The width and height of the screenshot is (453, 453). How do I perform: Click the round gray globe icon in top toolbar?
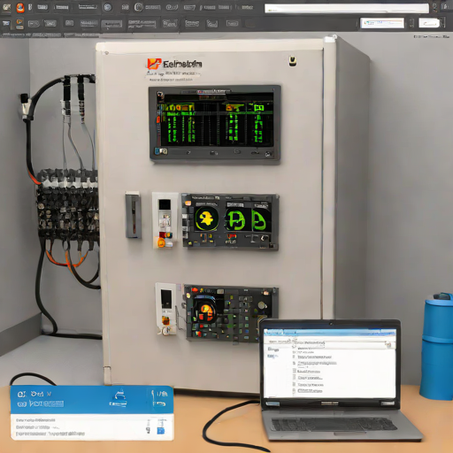108,7
